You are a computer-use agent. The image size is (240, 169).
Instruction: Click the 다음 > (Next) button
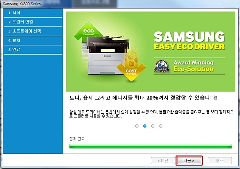point(189,161)
